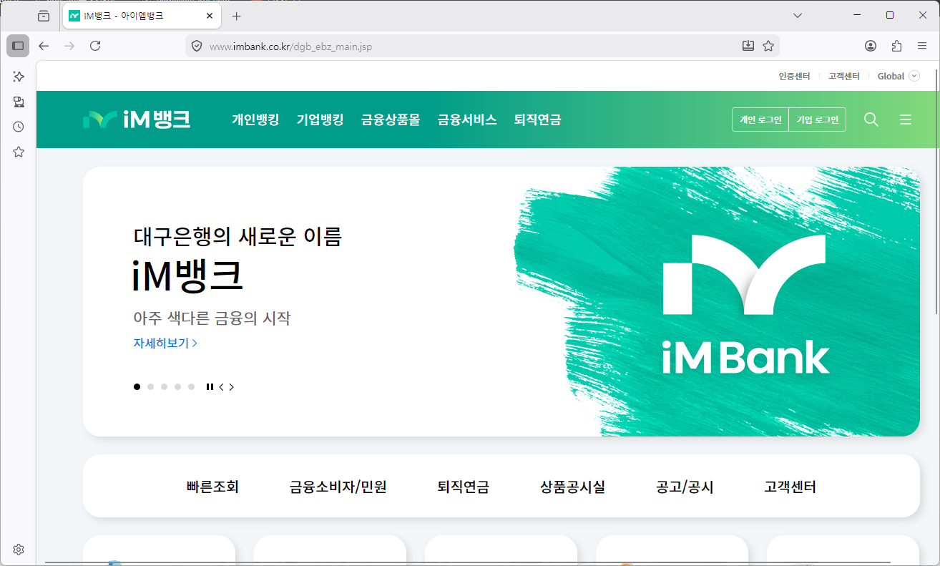
Task: Open the browser application menu
Action: click(922, 46)
